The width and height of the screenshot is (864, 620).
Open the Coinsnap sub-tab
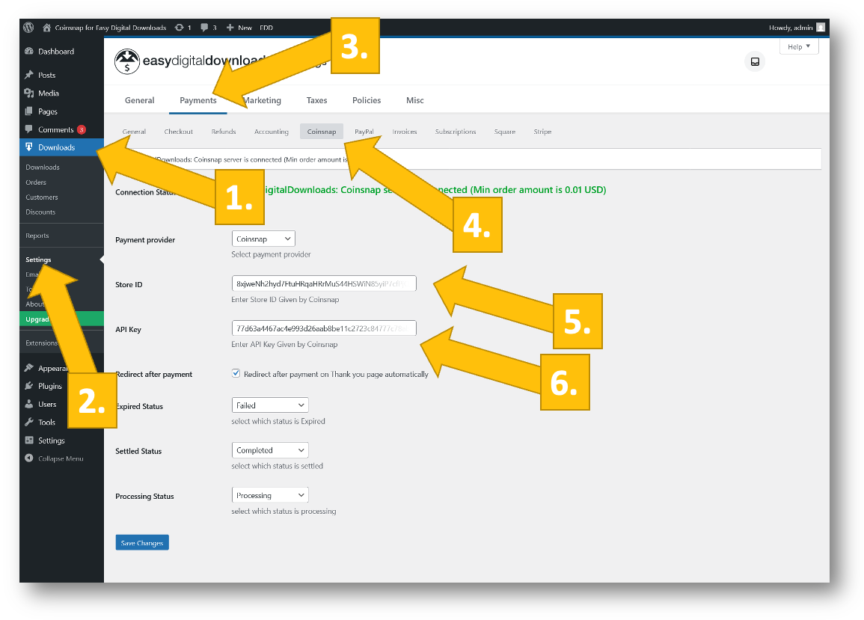tap(322, 131)
